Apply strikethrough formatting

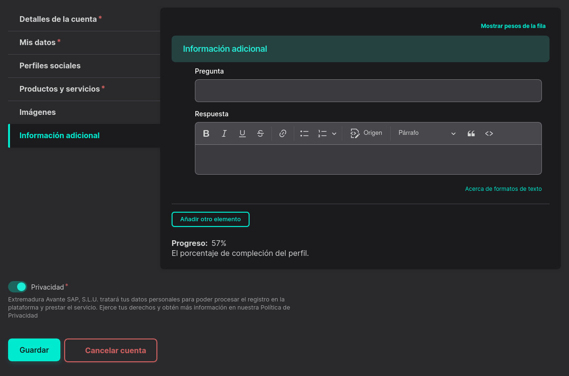tap(260, 133)
